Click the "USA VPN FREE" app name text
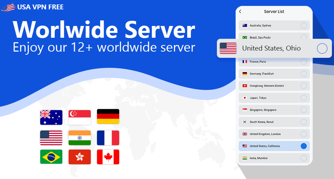The image size is (334, 179). click(x=40, y=7)
